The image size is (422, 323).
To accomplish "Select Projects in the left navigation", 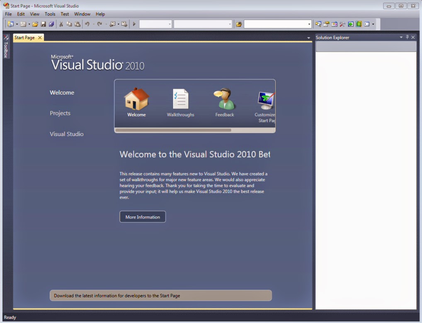I will point(60,113).
